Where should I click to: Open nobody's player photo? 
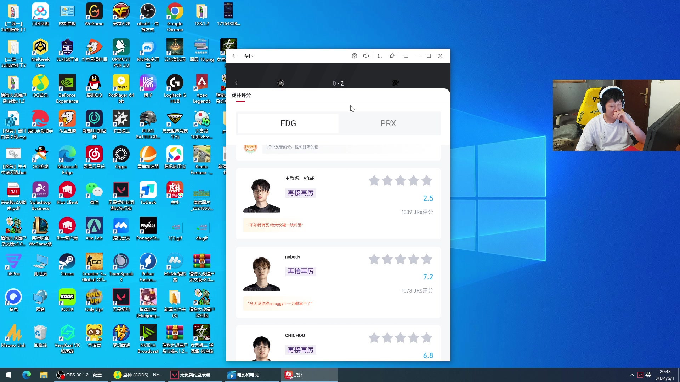click(262, 274)
